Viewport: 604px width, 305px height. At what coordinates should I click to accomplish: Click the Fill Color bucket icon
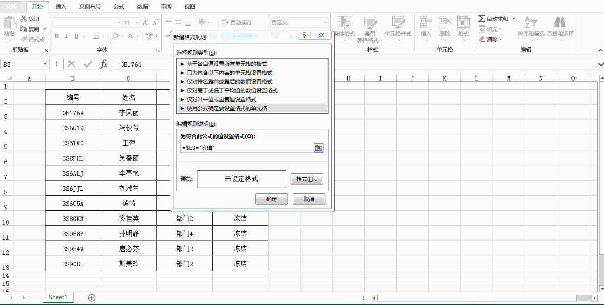tap(115, 36)
